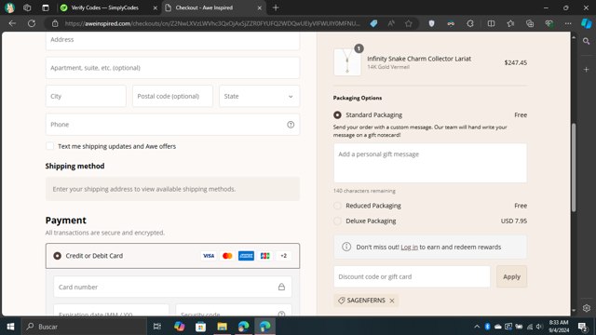This screenshot has height=335, width=596.
Task: Open Windows Start menu
Action: coord(10,327)
